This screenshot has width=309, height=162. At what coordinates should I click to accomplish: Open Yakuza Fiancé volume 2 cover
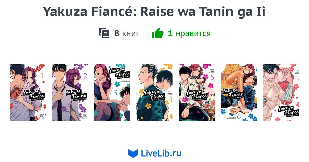pyautogui.click(x=70, y=93)
